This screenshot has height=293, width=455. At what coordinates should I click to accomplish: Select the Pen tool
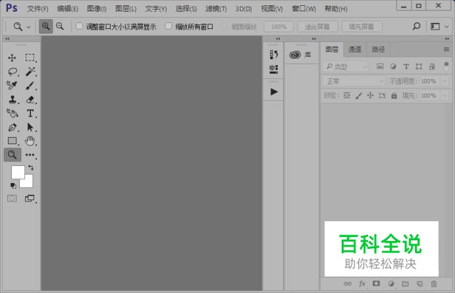coord(13,127)
